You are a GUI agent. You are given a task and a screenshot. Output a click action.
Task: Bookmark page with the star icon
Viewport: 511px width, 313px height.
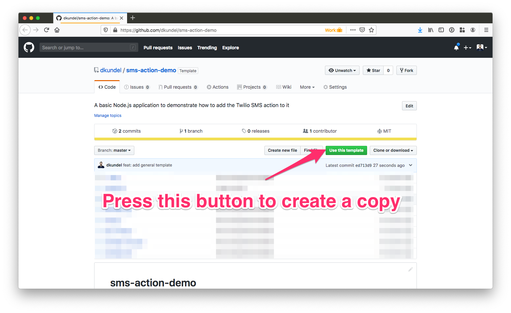click(371, 30)
